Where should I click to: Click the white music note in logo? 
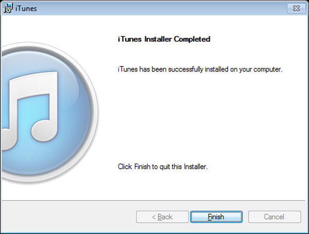coord(31,110)
